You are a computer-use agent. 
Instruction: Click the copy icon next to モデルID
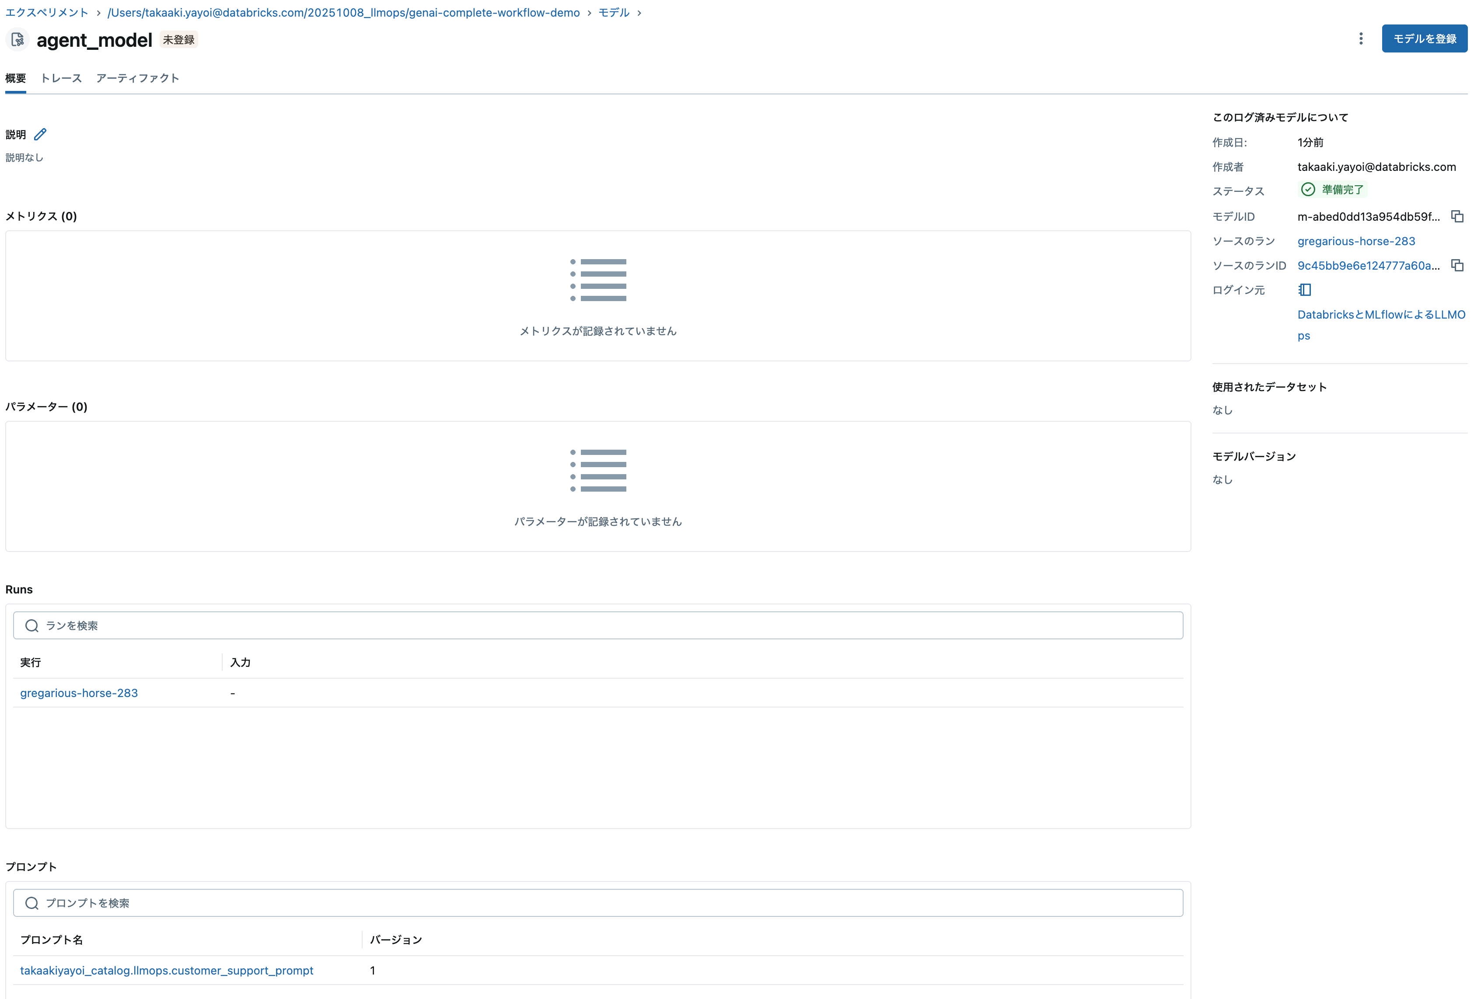pos(1457,216)
